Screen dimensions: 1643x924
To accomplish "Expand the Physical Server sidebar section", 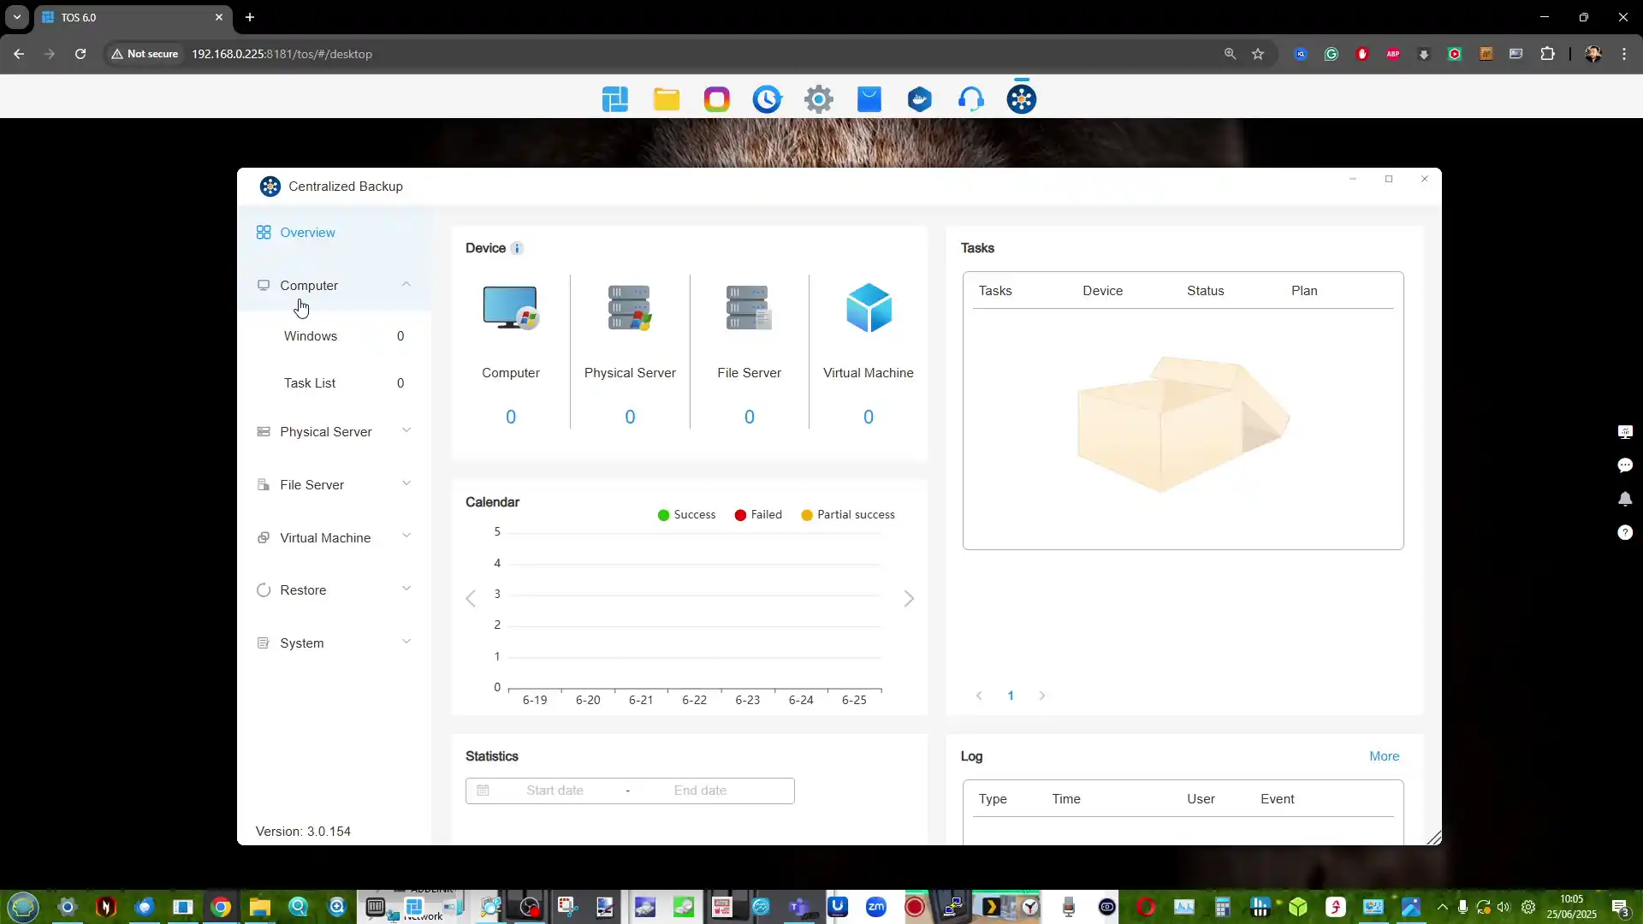I will (x=406, y=431).
